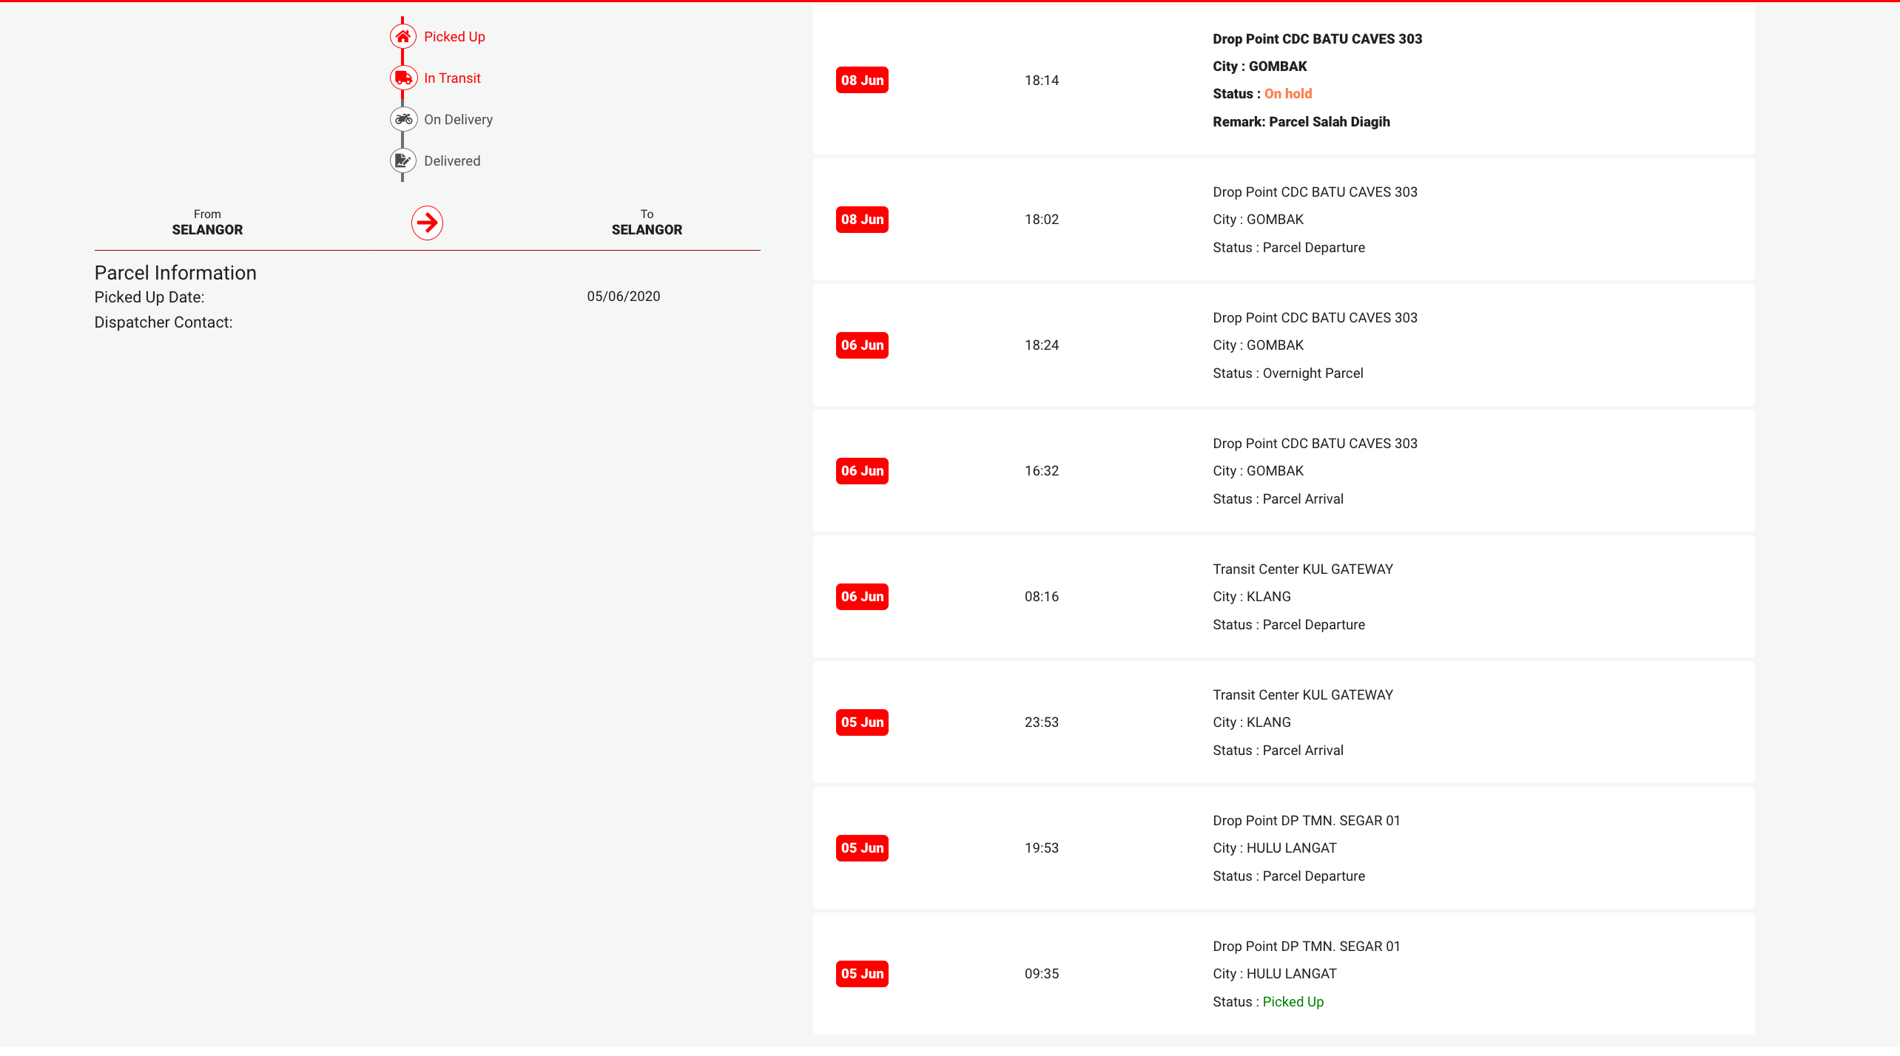Click the Remark: Parcel Salah Diagih text

click(1301, 122)
